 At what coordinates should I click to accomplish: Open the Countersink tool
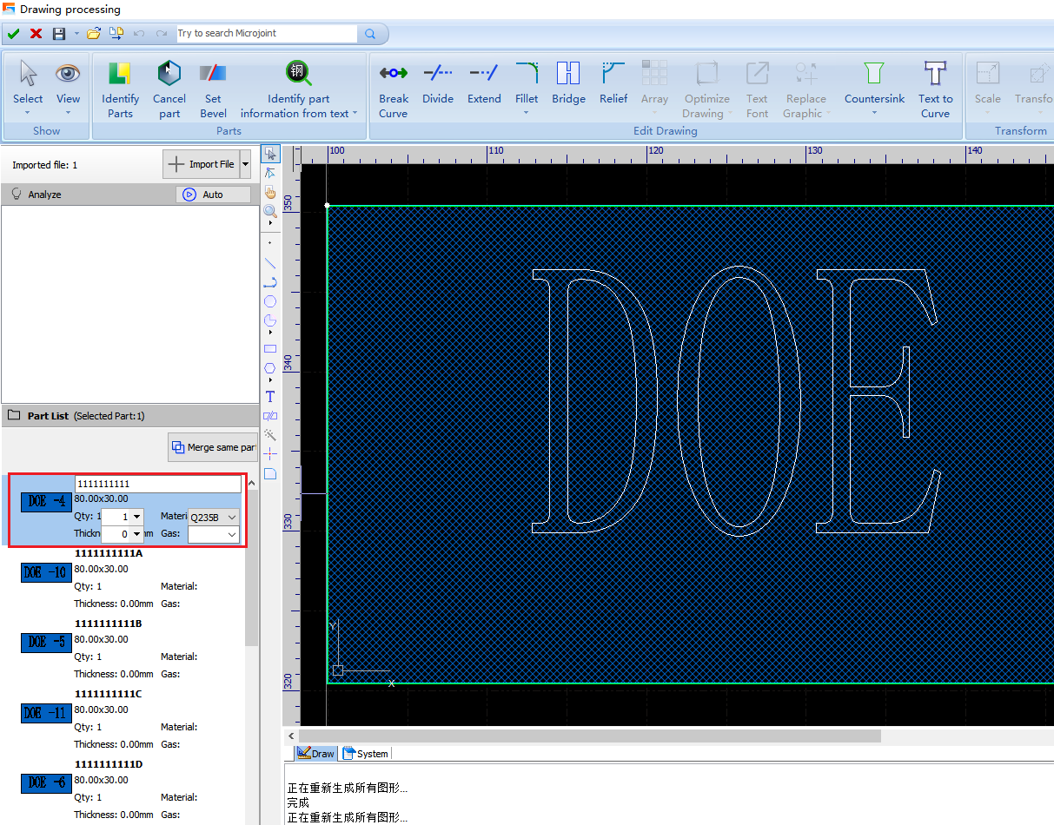coord(874,89)
